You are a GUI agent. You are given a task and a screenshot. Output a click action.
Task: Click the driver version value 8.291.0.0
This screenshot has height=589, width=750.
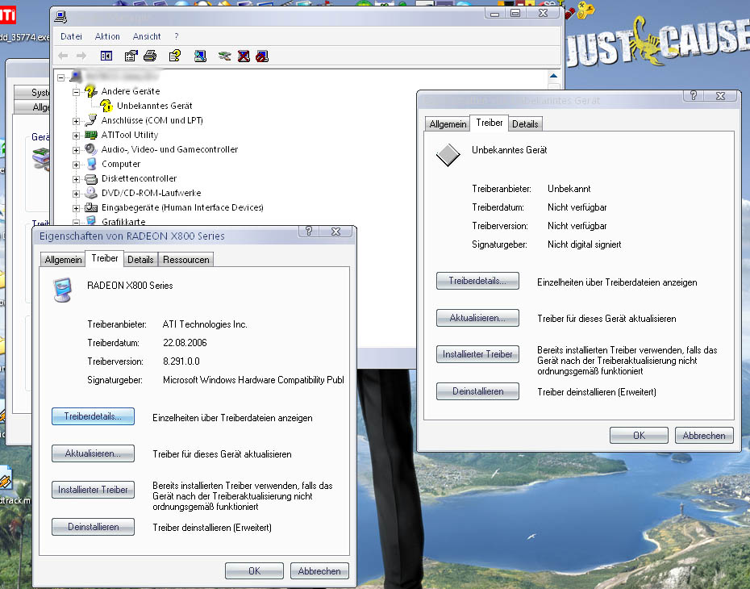tap(181, 361)
